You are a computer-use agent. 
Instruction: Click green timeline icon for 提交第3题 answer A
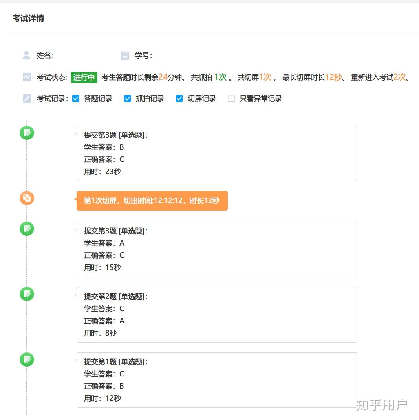click(x=27, y=229)
